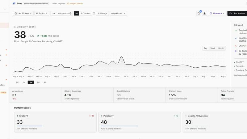Click the competitors help question icon

click(70, 13)
